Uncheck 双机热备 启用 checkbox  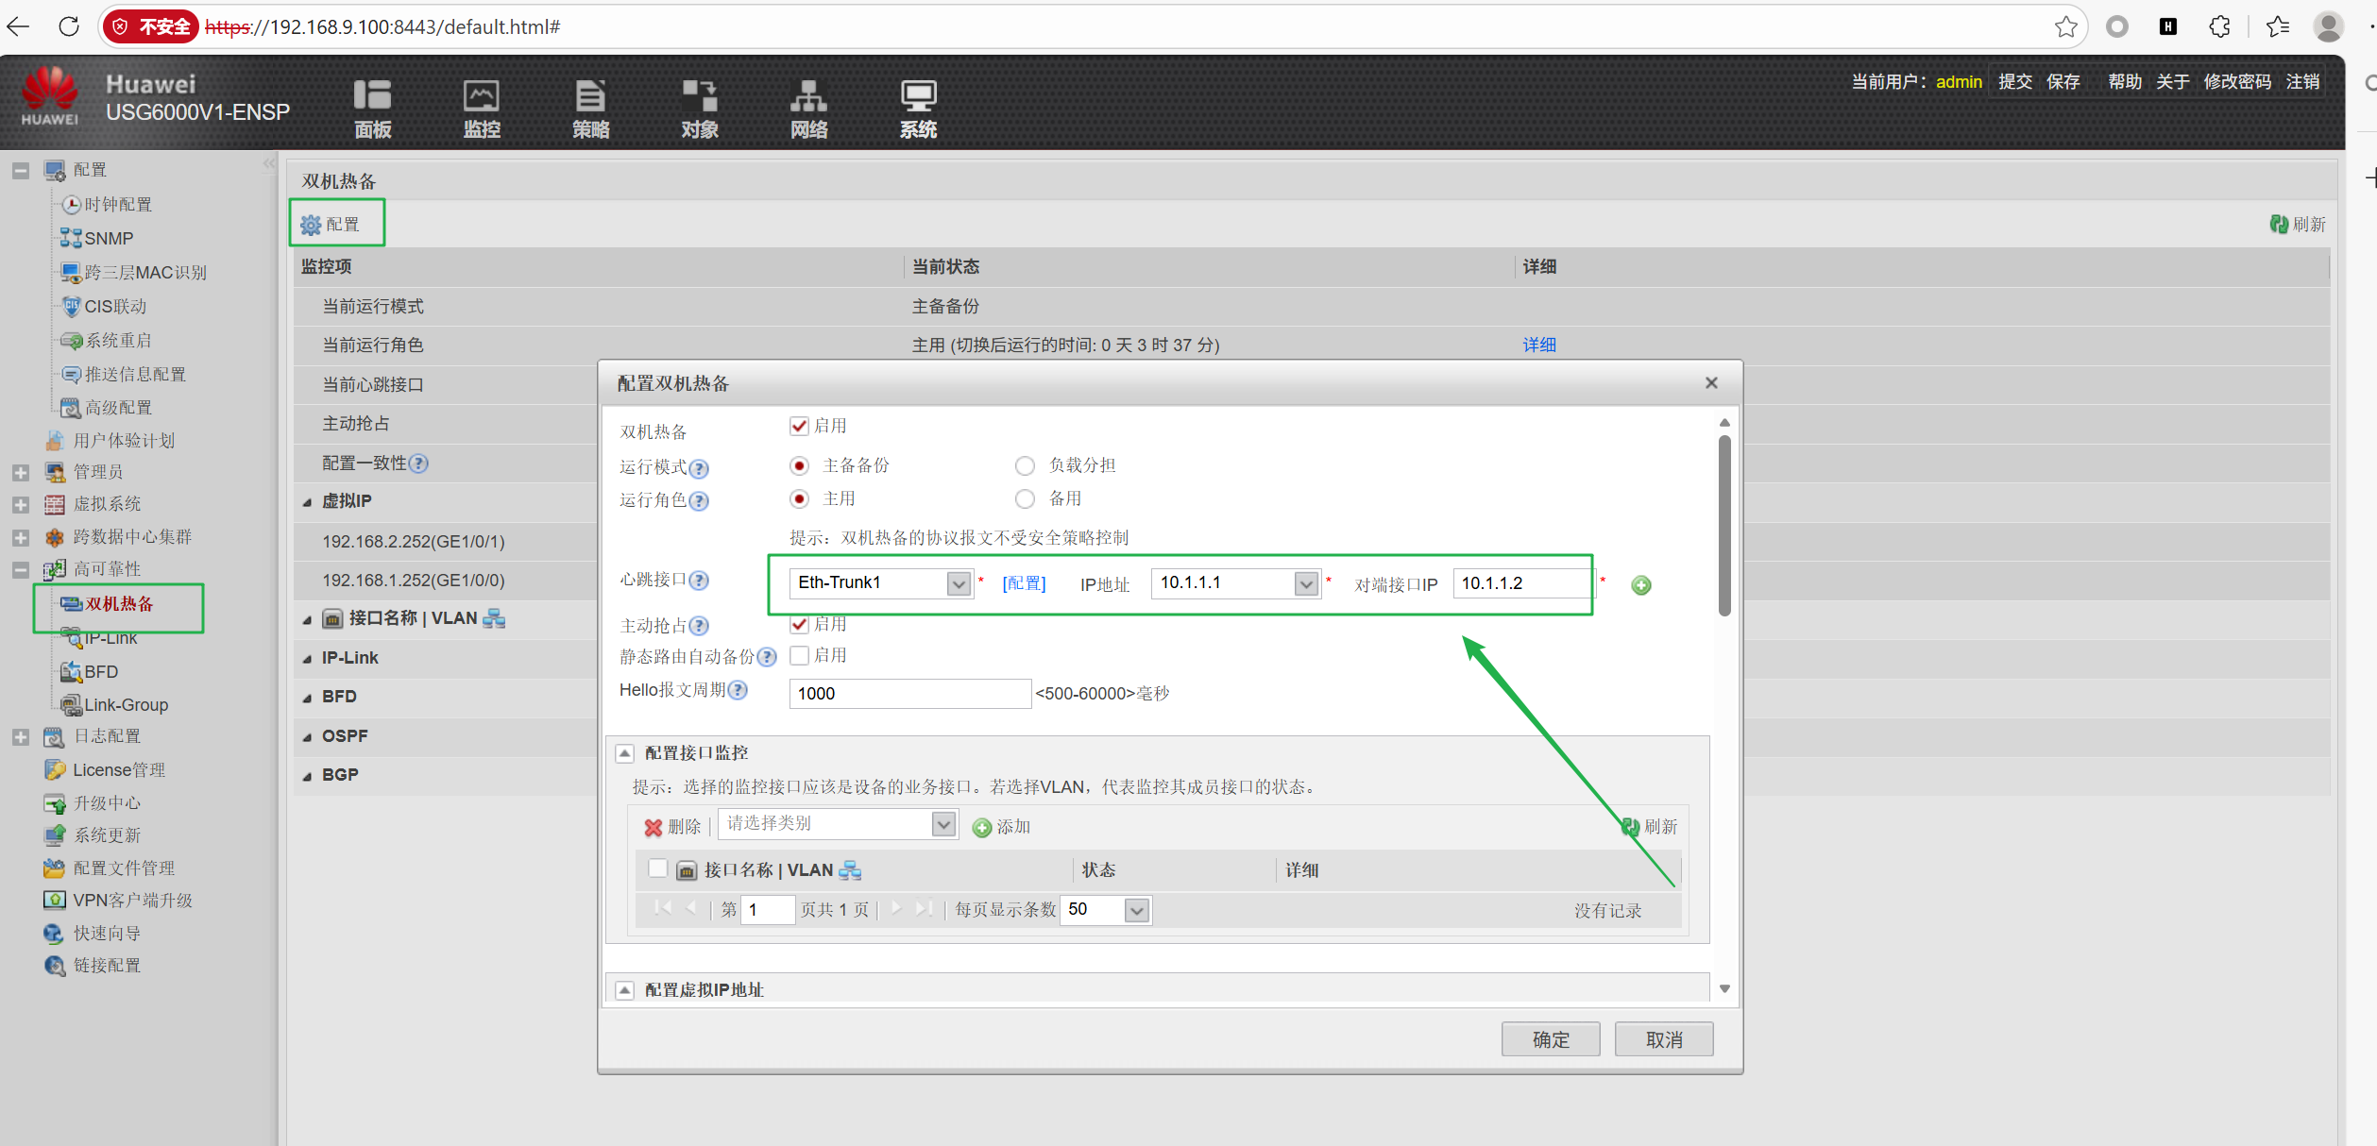coord(799,426)
